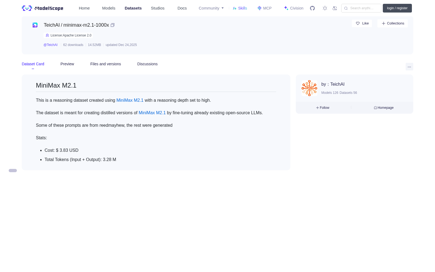Click the ModelScope logo
This screenshot has height=272, width=435.
(x=42, y=8)
